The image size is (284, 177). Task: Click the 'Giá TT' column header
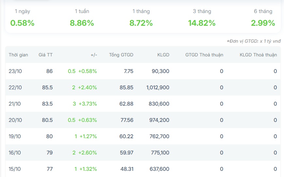coord(45,55)
